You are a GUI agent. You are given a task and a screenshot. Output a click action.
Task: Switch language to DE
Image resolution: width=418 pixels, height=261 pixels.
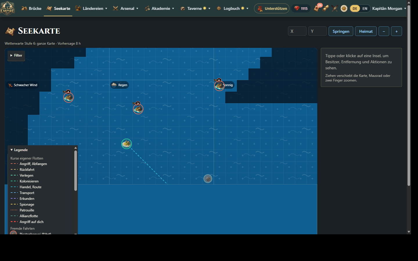[355, 8]
